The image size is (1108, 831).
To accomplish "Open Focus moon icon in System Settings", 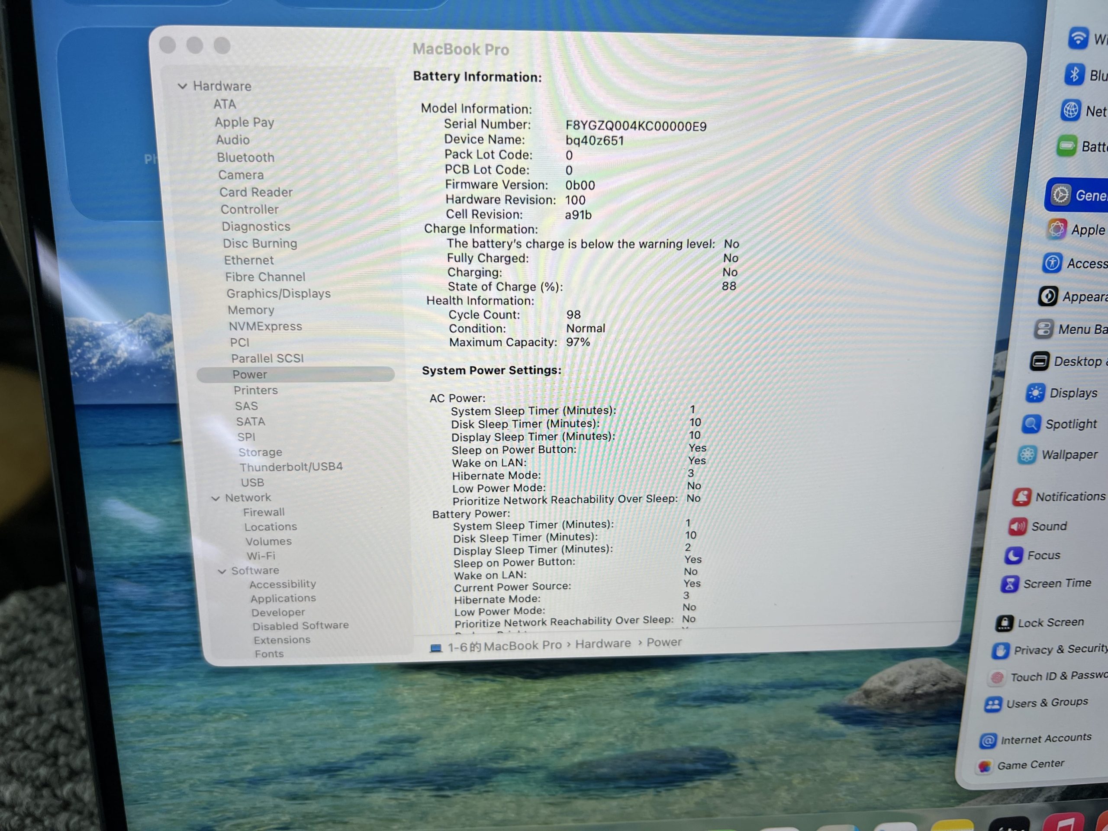I will click(1014, 555).
